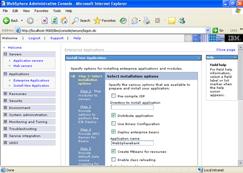Open the Mail envelope icon
This screenshot has height=173, width=243.
tap(135, 21)
